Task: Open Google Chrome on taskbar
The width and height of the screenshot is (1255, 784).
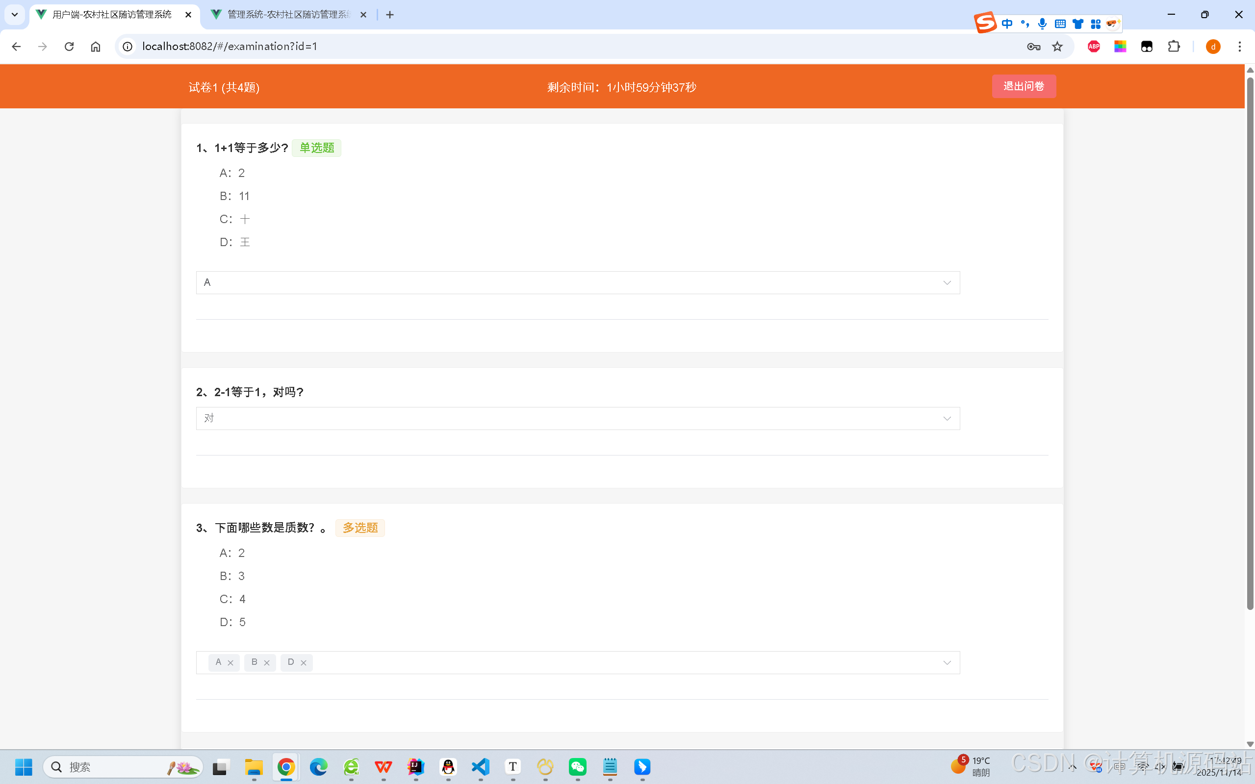Action: coord(286,767)
